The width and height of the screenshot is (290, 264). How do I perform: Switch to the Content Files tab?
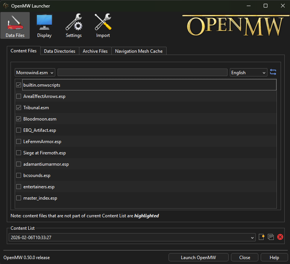23,51
